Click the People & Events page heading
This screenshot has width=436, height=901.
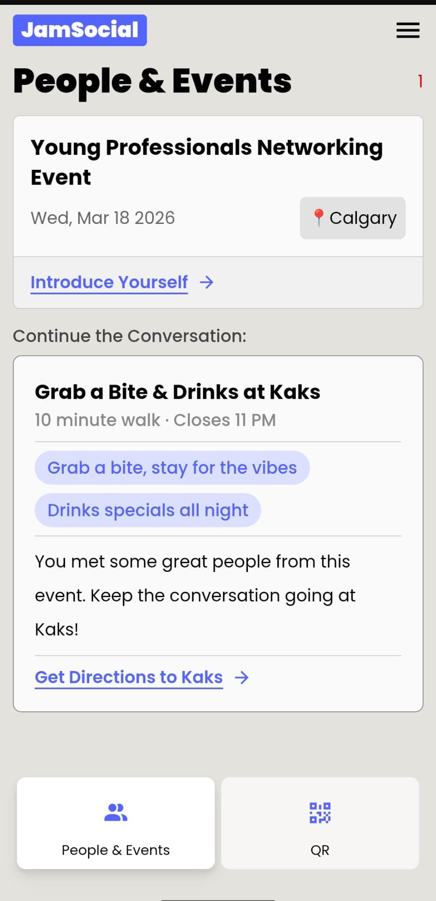point(152,81)
